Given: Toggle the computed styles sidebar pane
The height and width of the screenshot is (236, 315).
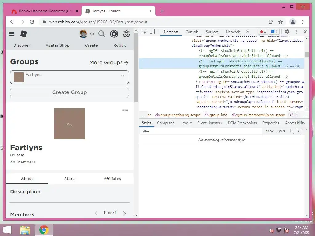Looking at the screenshot, I should [299, 131].
